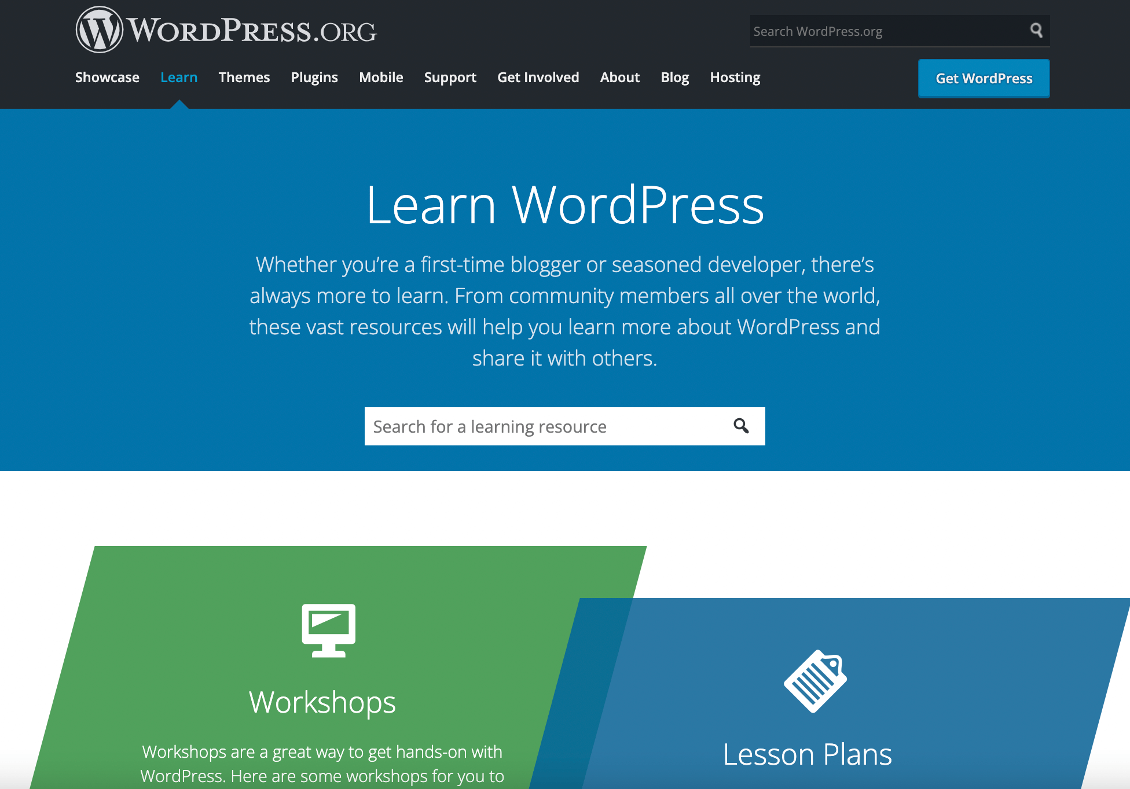The width and height of the screenshot is (1130, 789).
Task: Click the learning resource search icon
Action: 740,426
